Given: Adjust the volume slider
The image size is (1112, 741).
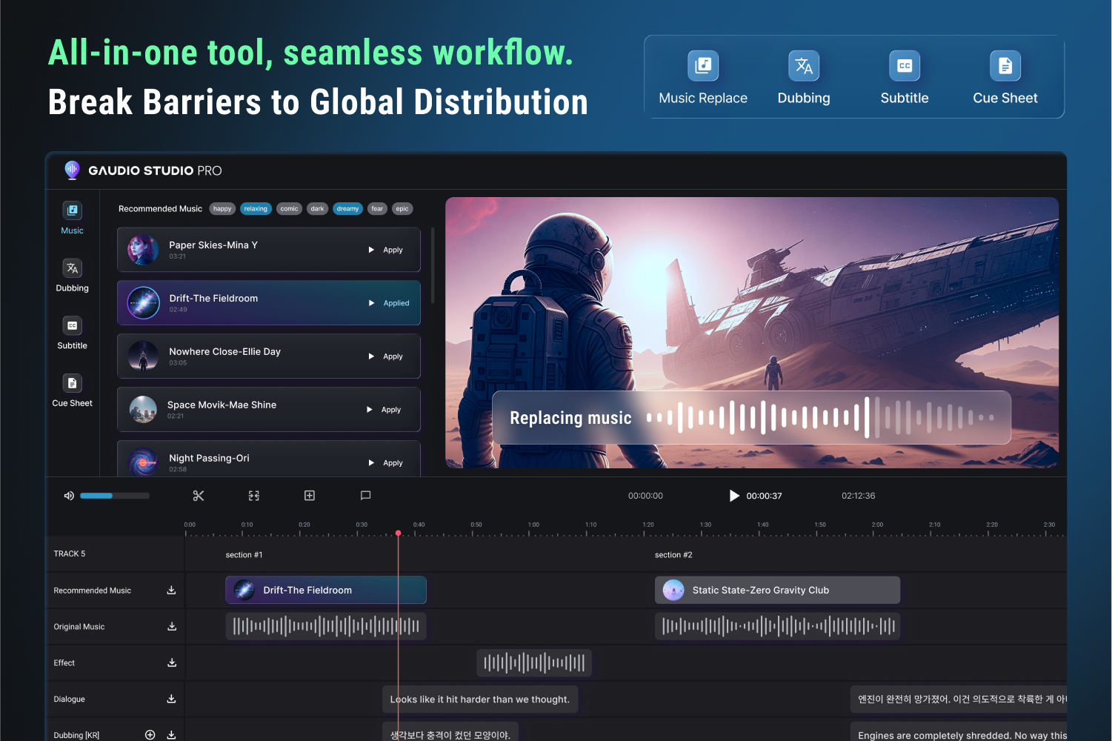Looking at the screenshot, I should point(114,496).
